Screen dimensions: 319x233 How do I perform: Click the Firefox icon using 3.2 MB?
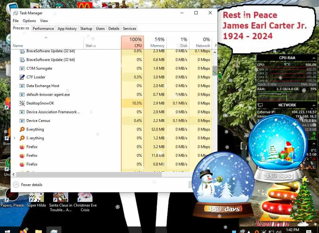[22, 147]
